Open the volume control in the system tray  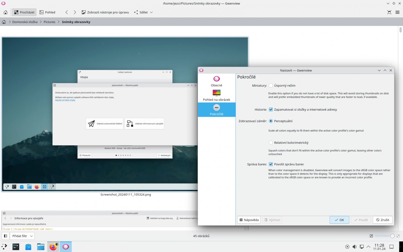[x=354, y=247]
